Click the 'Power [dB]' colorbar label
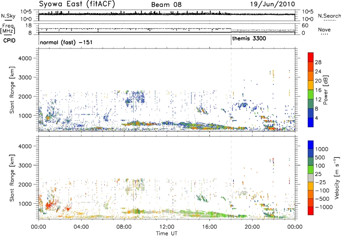The width and height of the screenshot is (341, 236). point(326,90)
